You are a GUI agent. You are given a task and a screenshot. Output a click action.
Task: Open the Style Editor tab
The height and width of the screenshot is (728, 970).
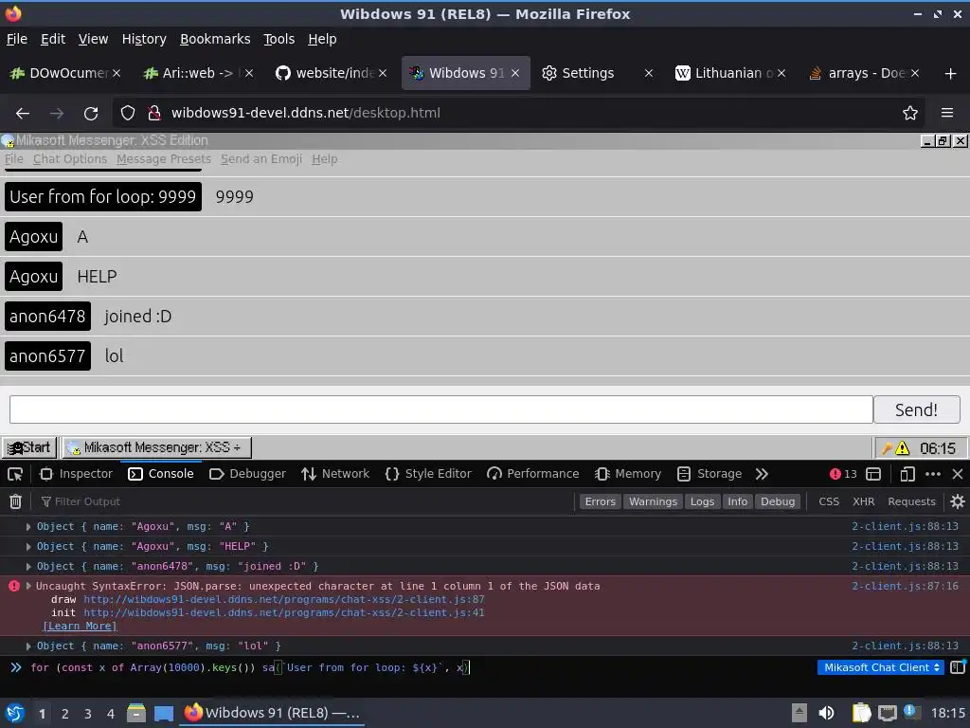[x=428, y=474]
